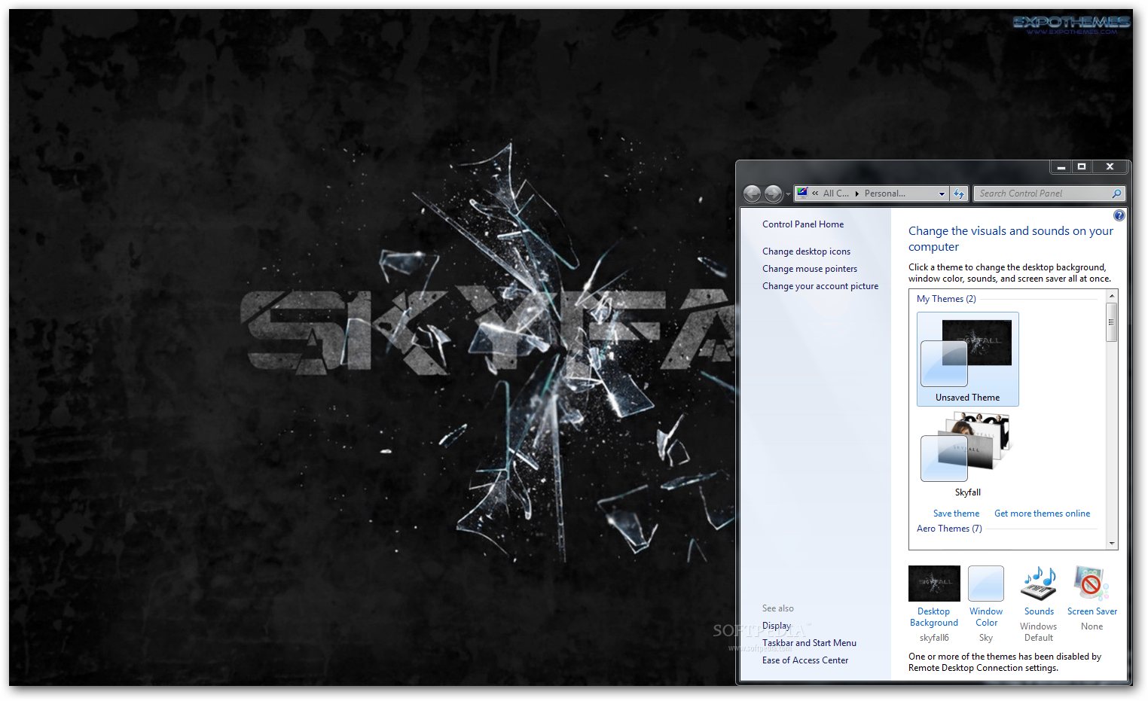Open Control Panel Home
The width and height of the screenshot is (1148, 701).
tap(803, 224)
